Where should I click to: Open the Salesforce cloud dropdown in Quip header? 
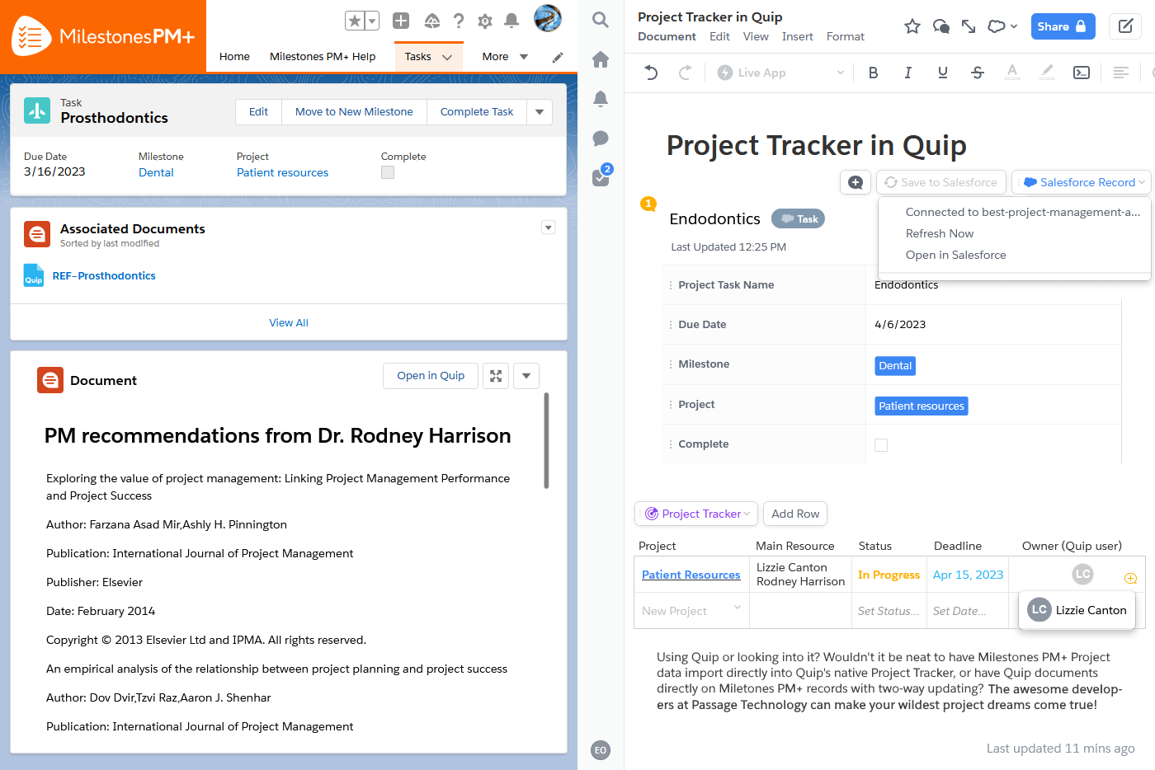coord(1002,26)
